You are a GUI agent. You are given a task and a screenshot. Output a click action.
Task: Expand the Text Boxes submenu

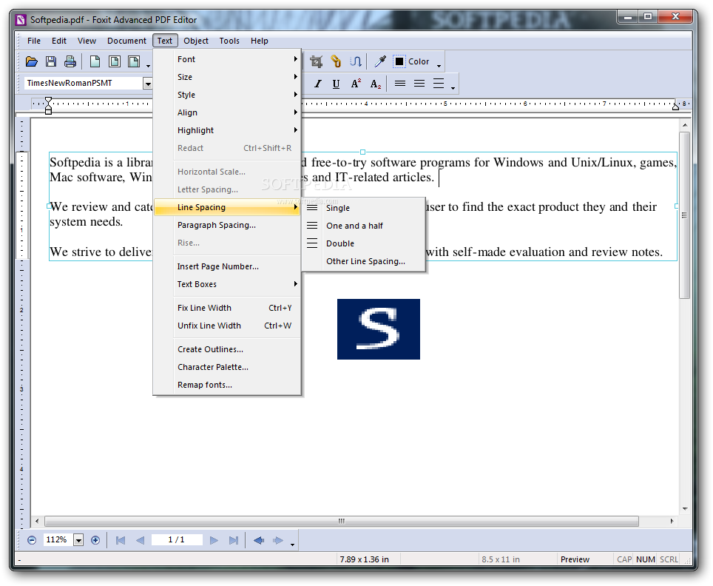tap(227, 284)
